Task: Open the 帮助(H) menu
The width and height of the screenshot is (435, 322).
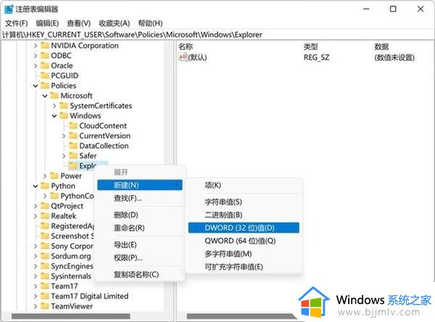Action: (150, 23)
